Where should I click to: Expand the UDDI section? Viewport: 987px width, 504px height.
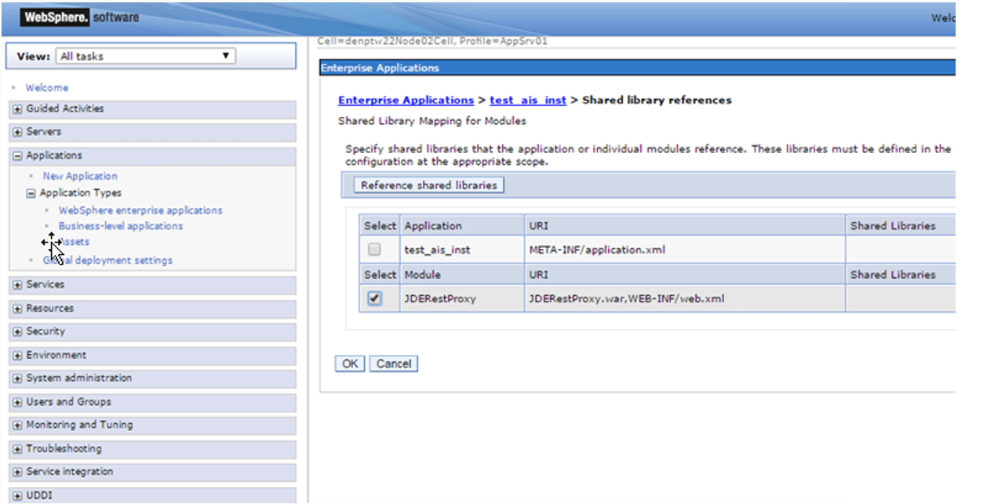pos(17,496)
